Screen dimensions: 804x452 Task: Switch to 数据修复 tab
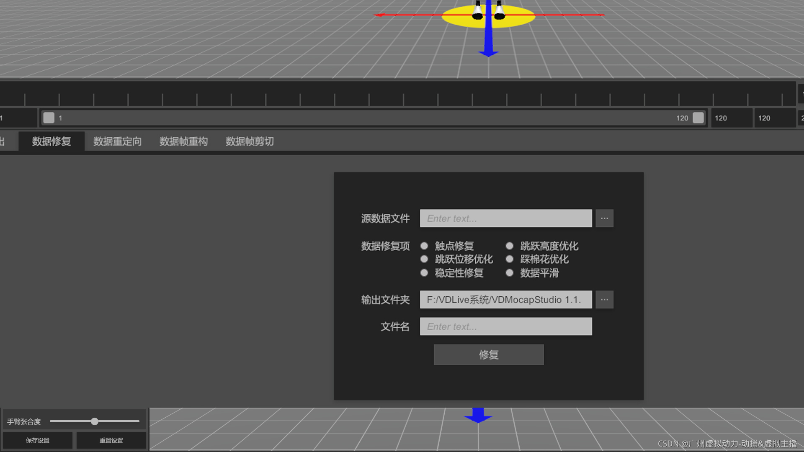(x=52, y=141)
